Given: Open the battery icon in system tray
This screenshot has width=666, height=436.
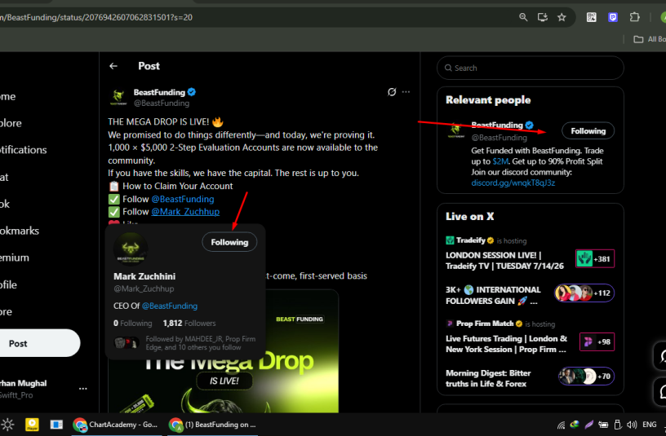Looking at the screenshot, I should [603, 425].
